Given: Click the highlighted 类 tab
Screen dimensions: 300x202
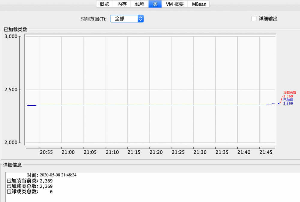Looking at the screenshot, I should click(155, 4).
